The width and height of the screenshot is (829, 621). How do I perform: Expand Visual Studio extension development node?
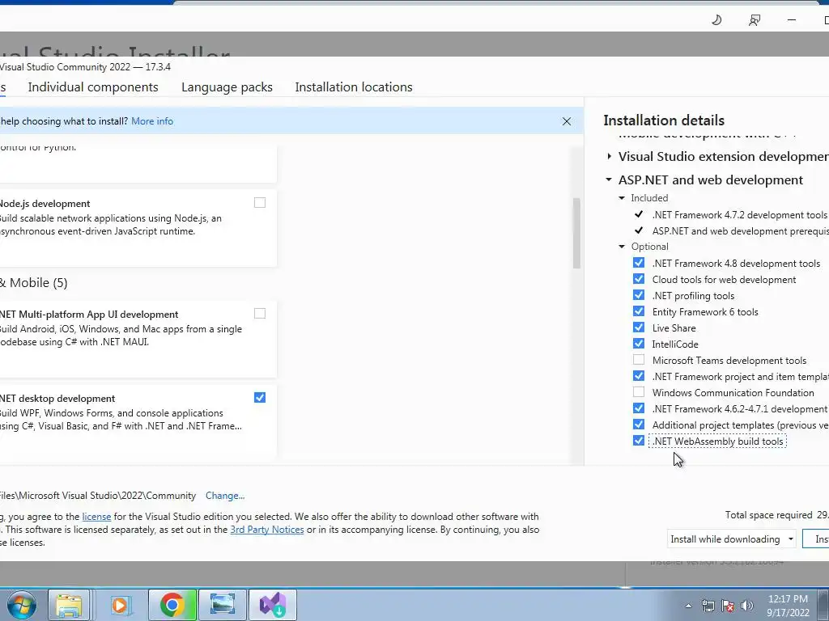point(609,156)
